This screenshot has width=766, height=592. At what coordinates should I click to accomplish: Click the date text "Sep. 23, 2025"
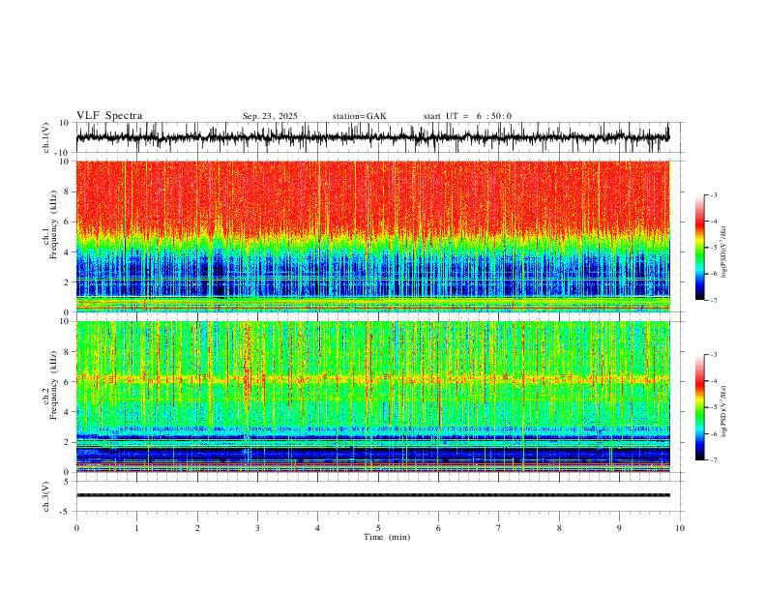click(270, 116)
